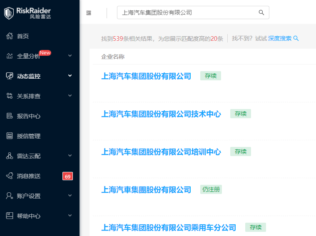Expand the 雷达云配 menu chevron
316x236 pixels.
[x=70, y=155]
